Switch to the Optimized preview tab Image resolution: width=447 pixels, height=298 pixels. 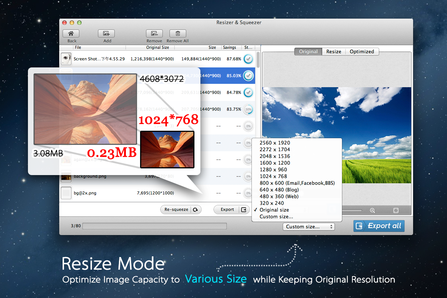[362, 52]
